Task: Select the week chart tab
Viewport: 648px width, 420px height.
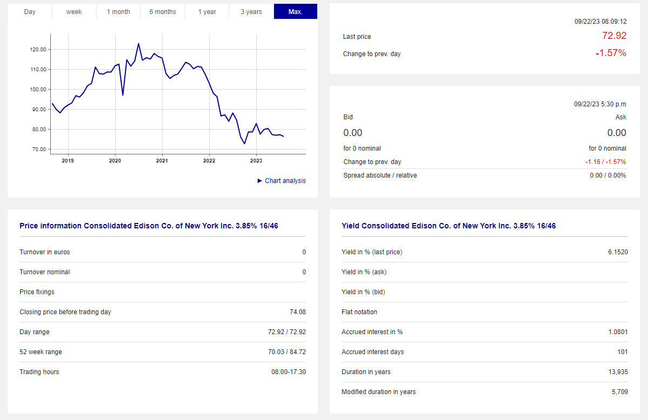Action: pyautogui.click(x=74, y=11)
